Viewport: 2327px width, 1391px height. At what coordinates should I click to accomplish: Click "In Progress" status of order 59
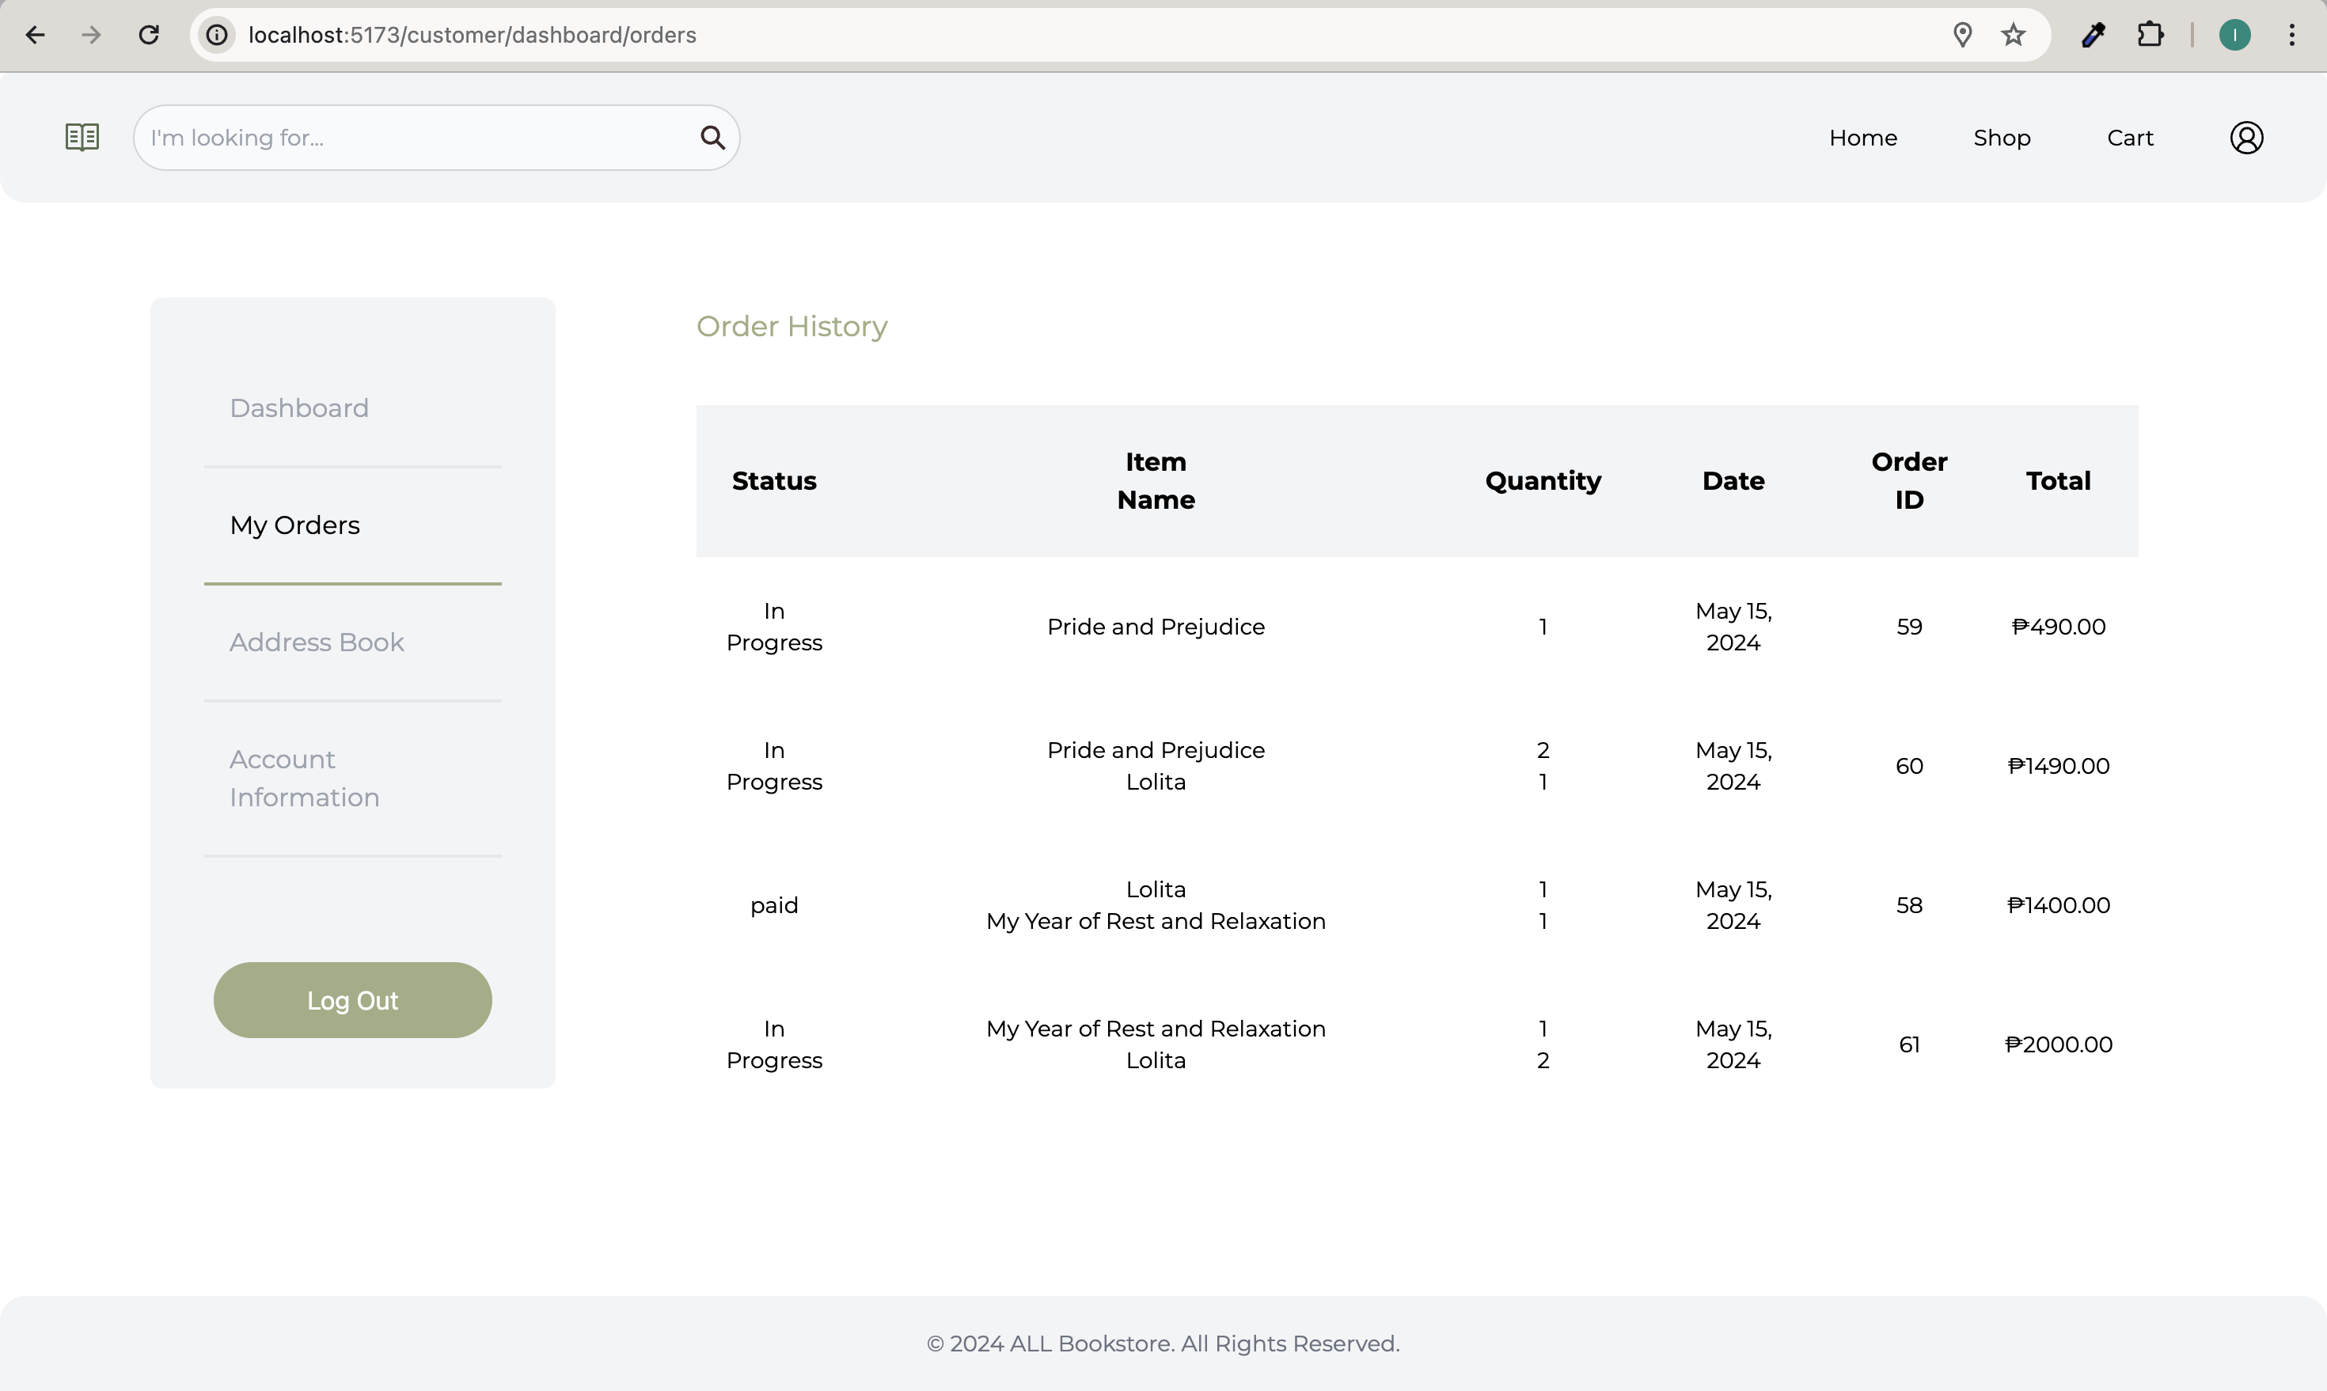pos(774,626)
